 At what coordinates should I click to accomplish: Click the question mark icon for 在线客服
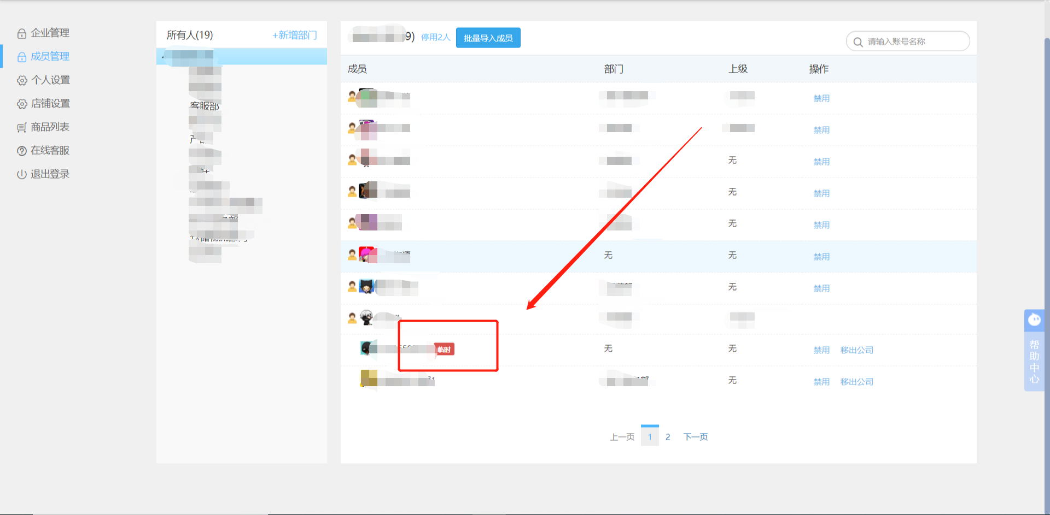(22, 151)
